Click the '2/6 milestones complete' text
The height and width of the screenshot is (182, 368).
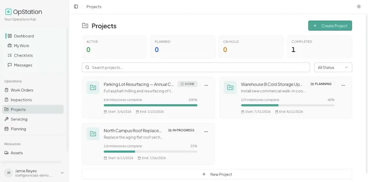click(123, 146)
